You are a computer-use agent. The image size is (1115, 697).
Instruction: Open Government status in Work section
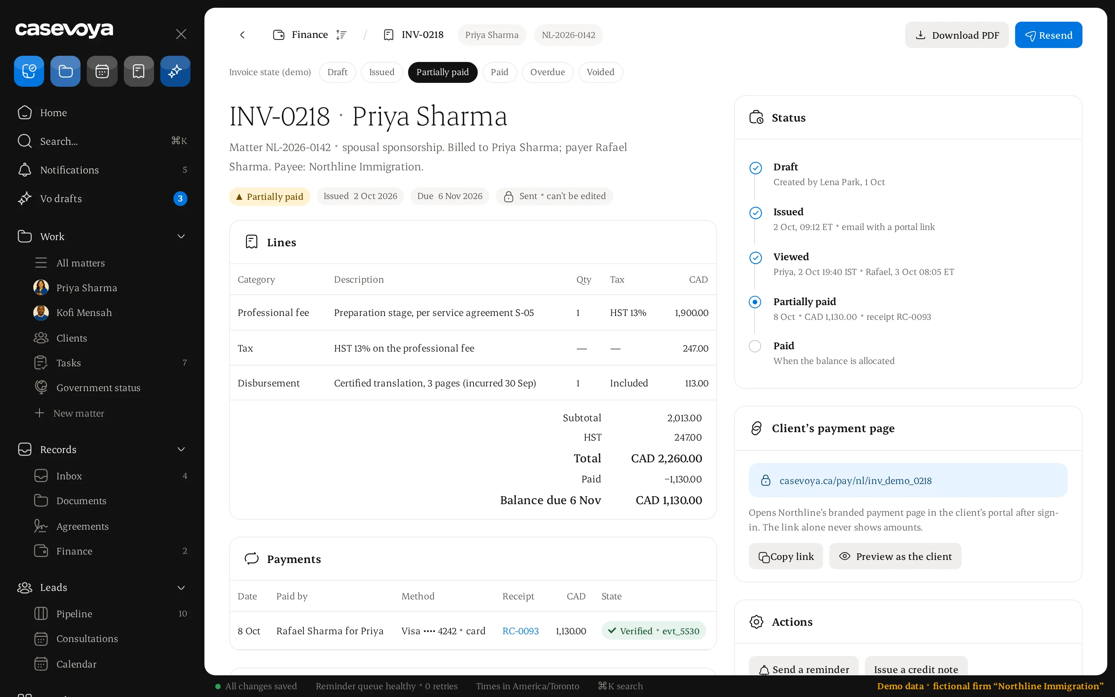pyautogui.click(x=111, y=388)
